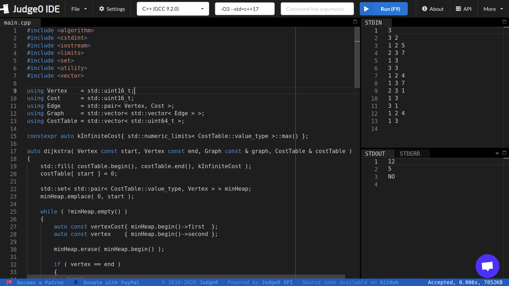509x286 pixels.
Task: Open the language selector showing C++ (GCC 9.2.0)
Action: 173,8
